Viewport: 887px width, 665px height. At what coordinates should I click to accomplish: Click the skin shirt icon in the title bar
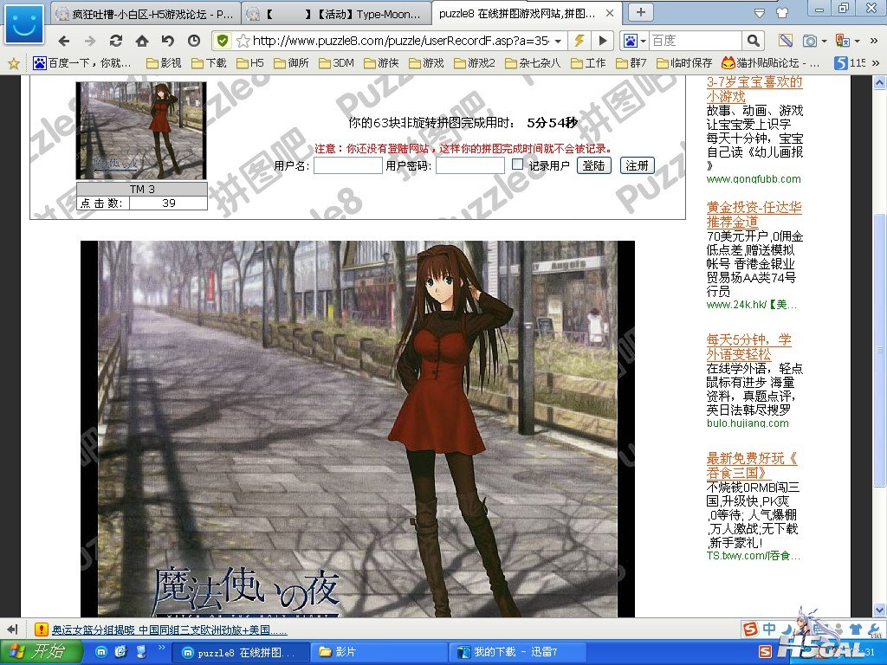(783, 11)
